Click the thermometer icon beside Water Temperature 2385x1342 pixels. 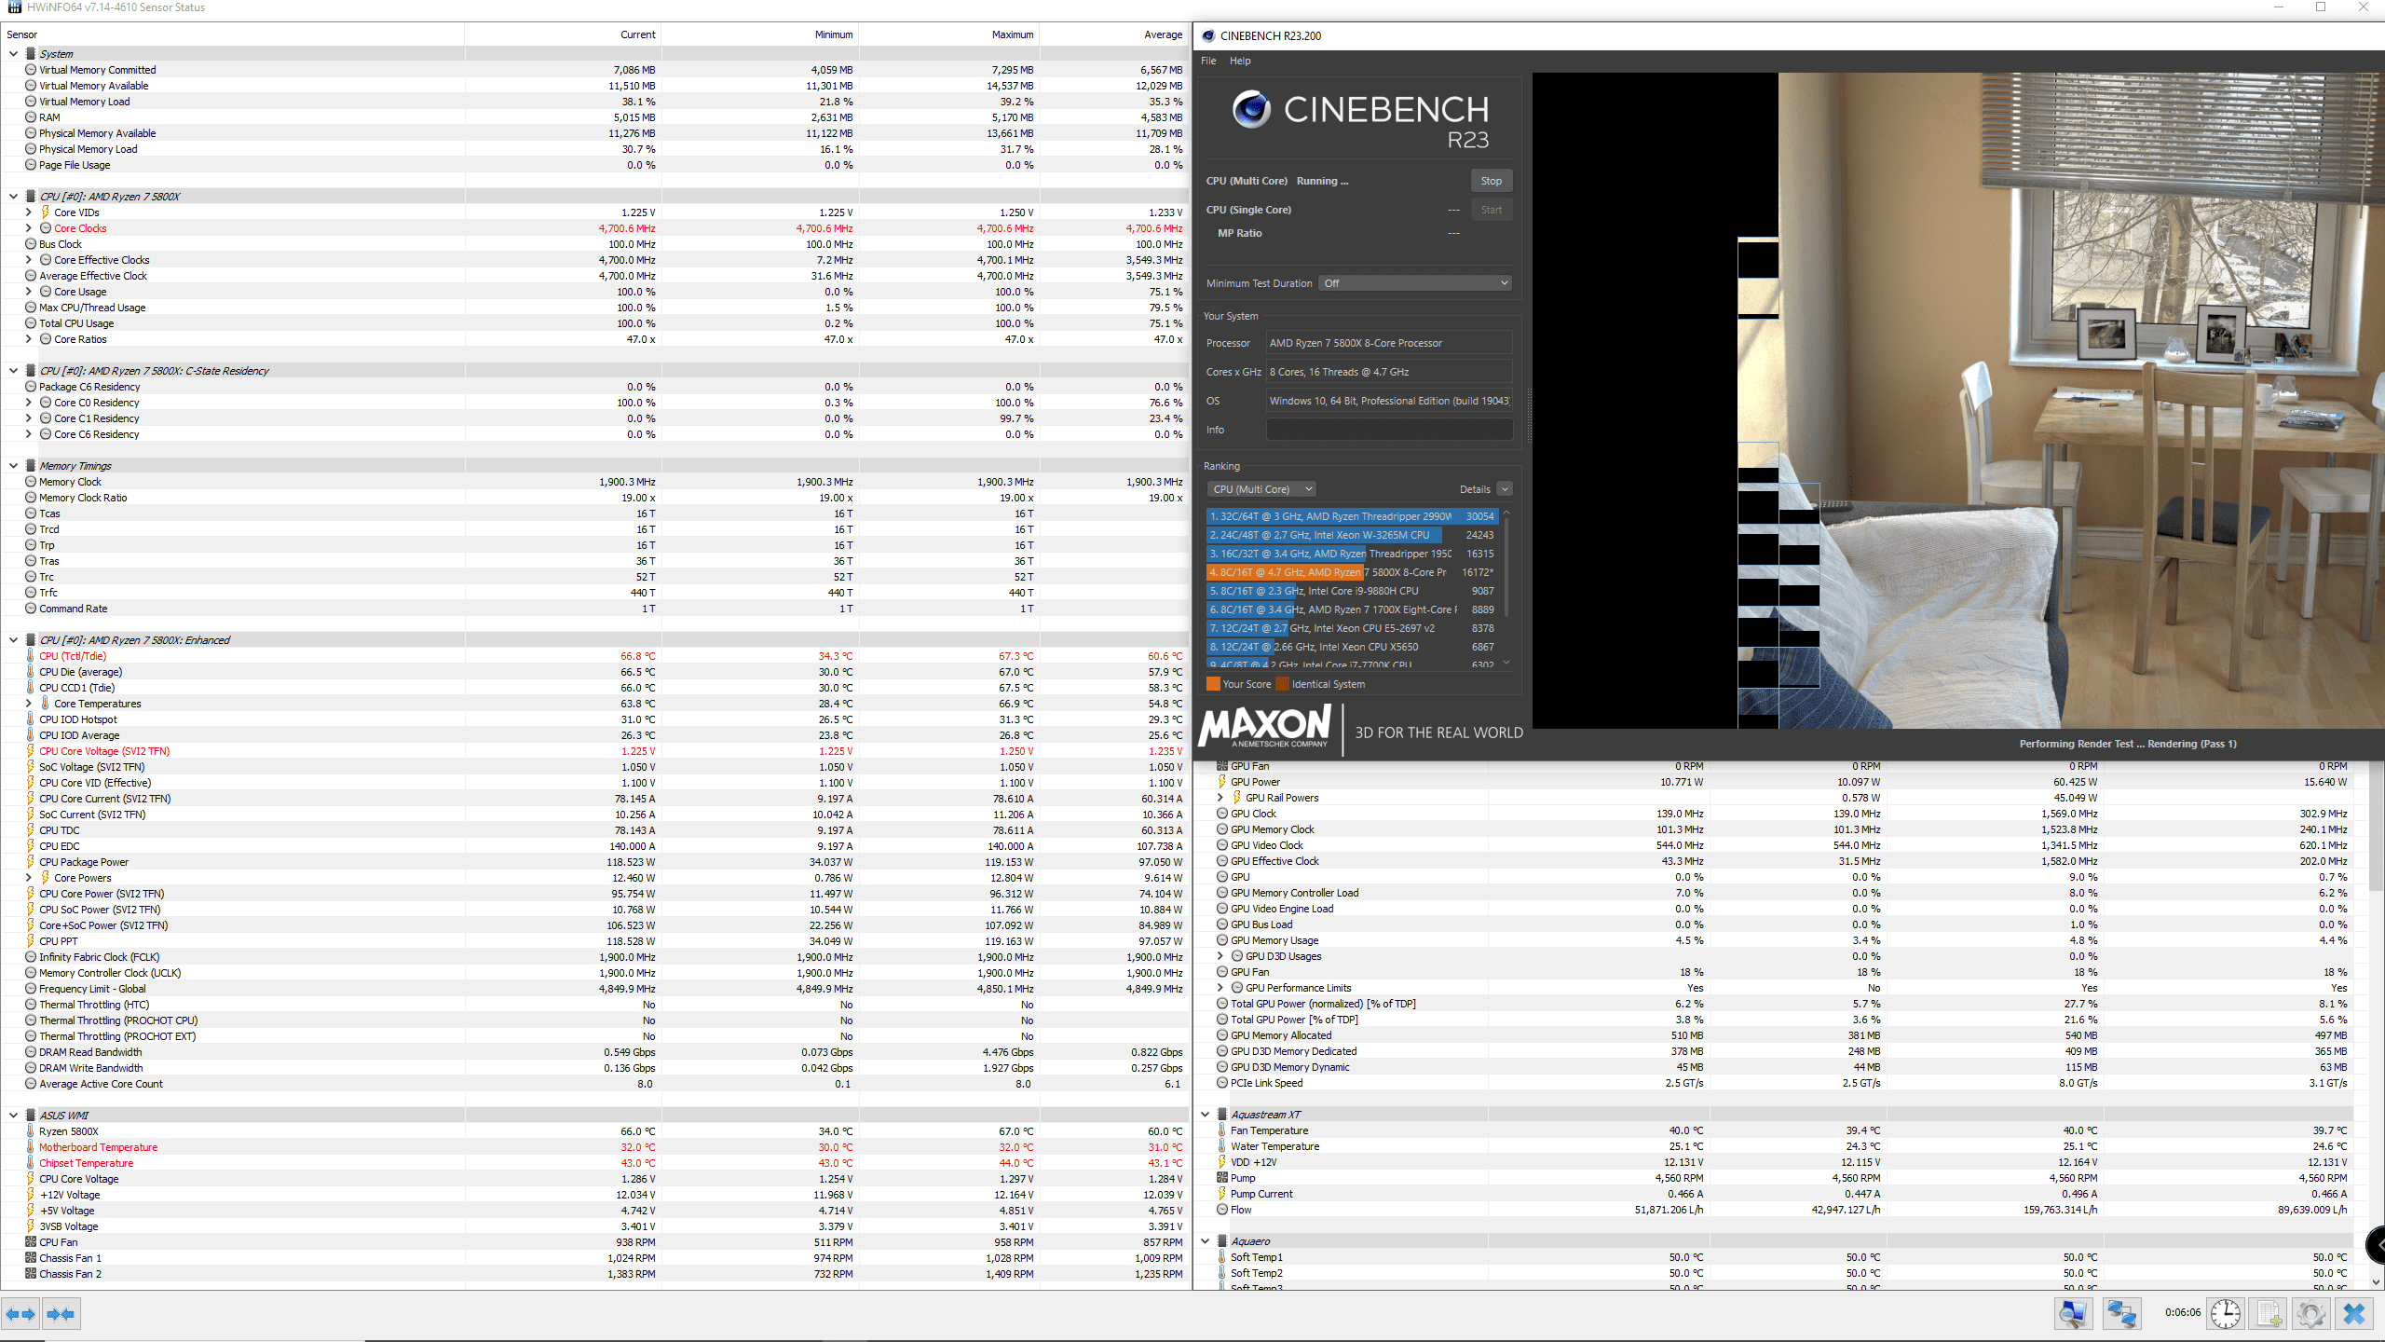(x=1222, y=1146)
